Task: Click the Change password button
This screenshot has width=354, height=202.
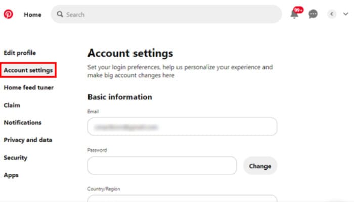Action: 260,166
